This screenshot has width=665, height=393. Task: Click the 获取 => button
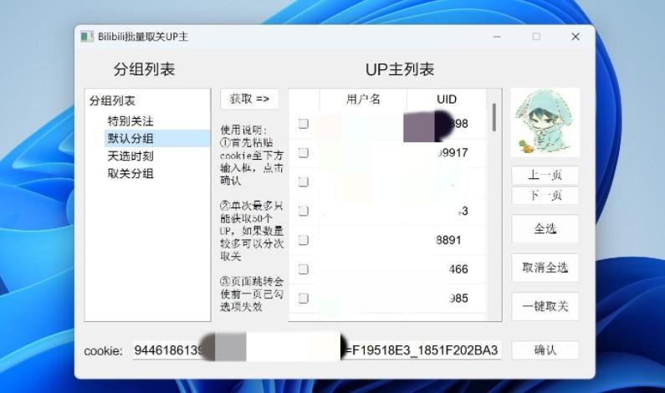pos(249,100)
